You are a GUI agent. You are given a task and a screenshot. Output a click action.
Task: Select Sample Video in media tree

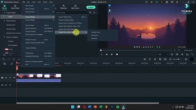coord(11,29)
